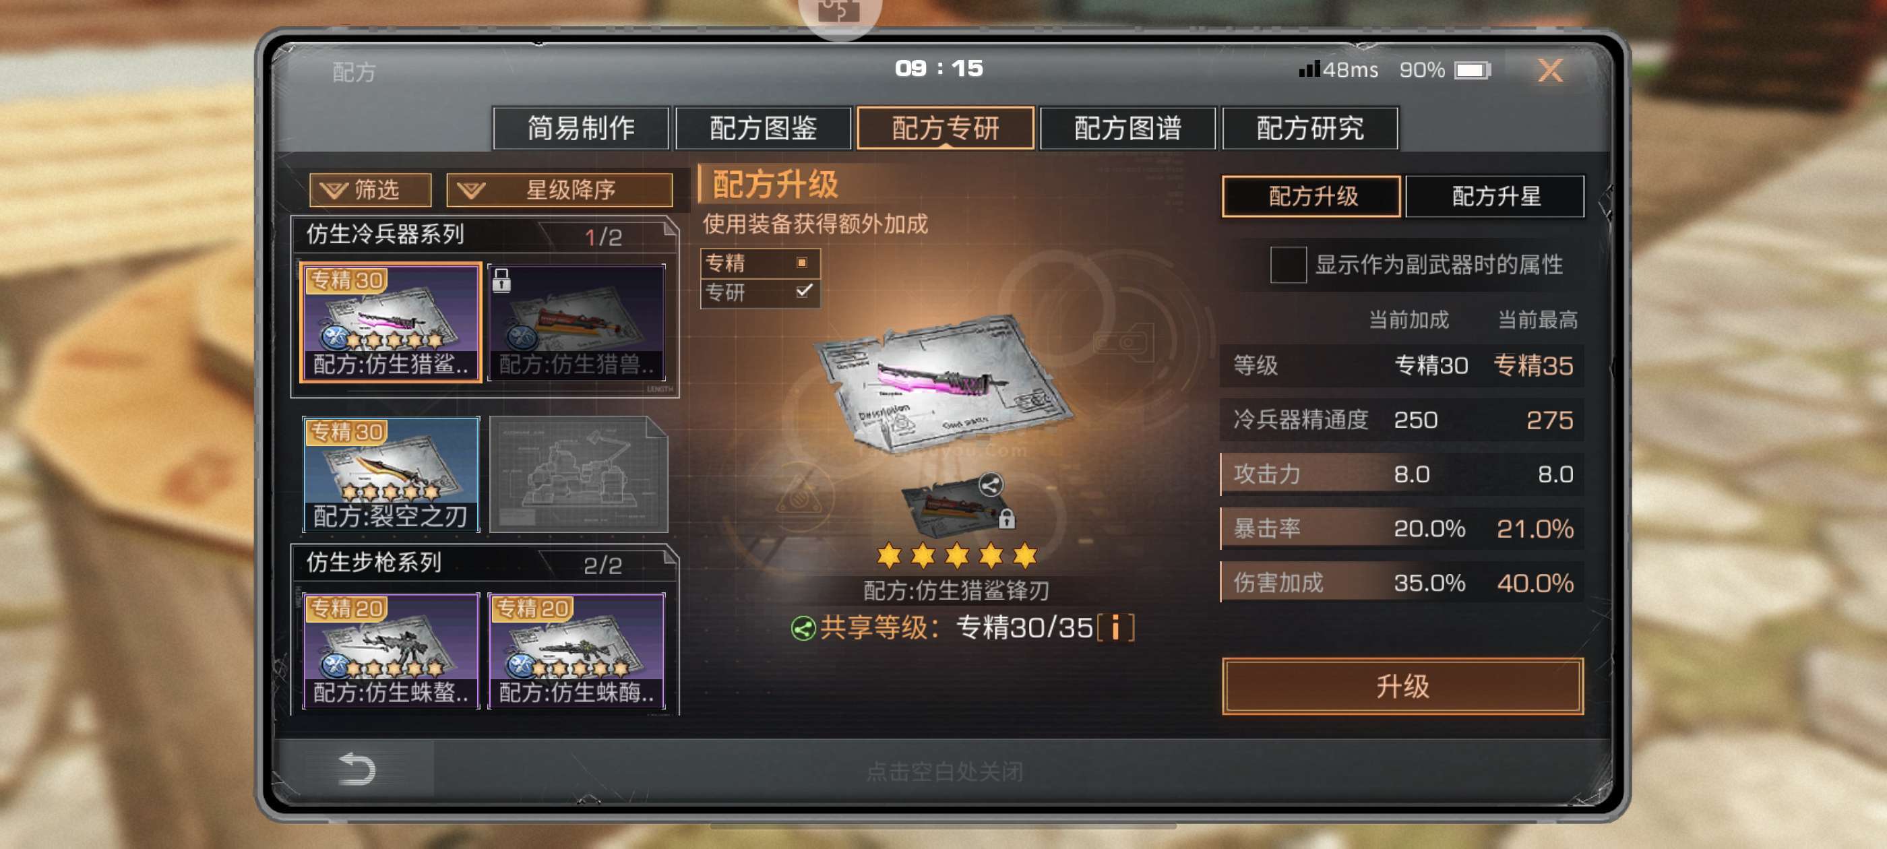The width and height of the screenshot is (1887, 849).
Task: Switch to the 配方图鉴 tab
Action: tap(763, 128)
